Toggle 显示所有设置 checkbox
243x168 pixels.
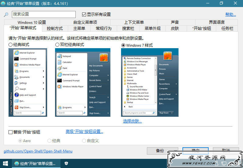coord(84,14)
